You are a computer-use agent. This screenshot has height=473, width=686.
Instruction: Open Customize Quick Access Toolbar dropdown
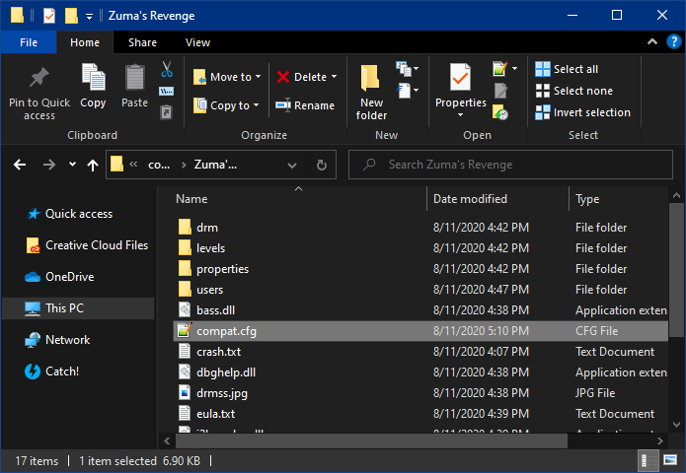[x=89, y=17]
